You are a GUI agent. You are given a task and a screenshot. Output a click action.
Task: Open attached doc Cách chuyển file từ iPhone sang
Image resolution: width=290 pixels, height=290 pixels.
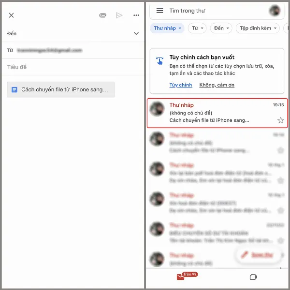click(x=61, y=89)
